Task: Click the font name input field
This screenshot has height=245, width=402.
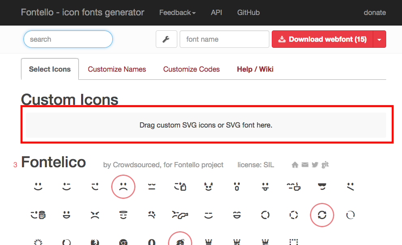Action: [224, 39]
